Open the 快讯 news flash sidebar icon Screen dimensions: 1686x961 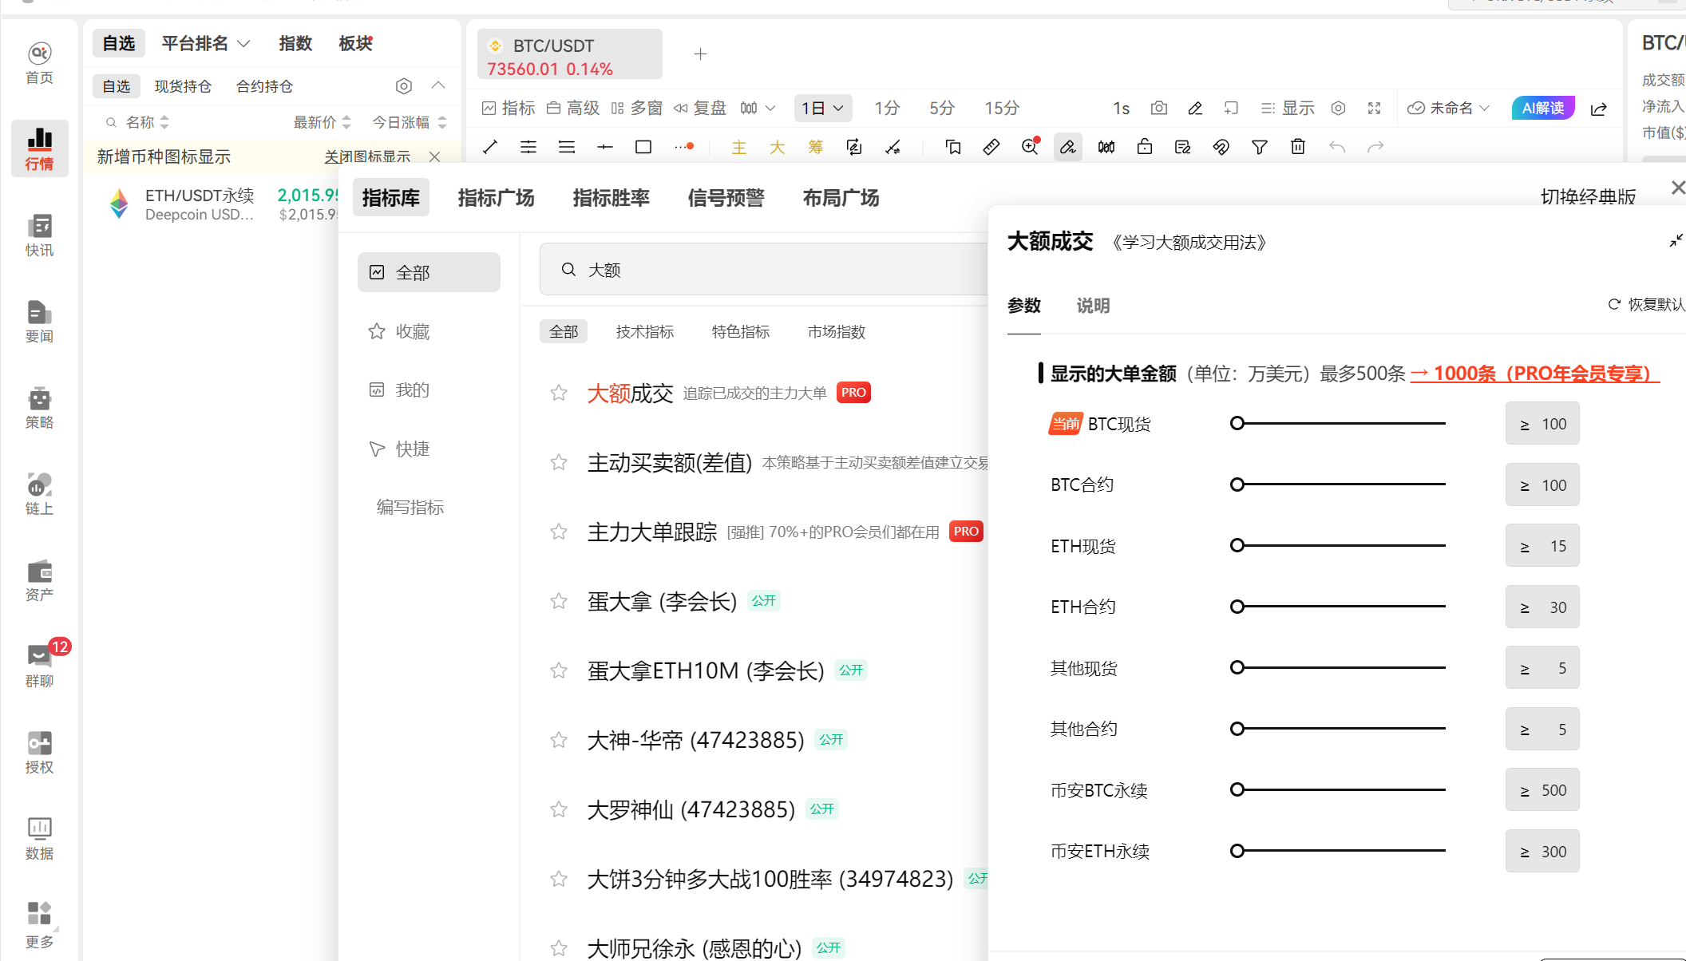coord(39,235)
